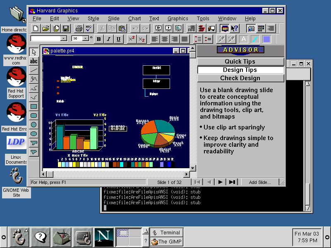
Task: Click the Paste clipboard icon
Action: pos(122,29)
